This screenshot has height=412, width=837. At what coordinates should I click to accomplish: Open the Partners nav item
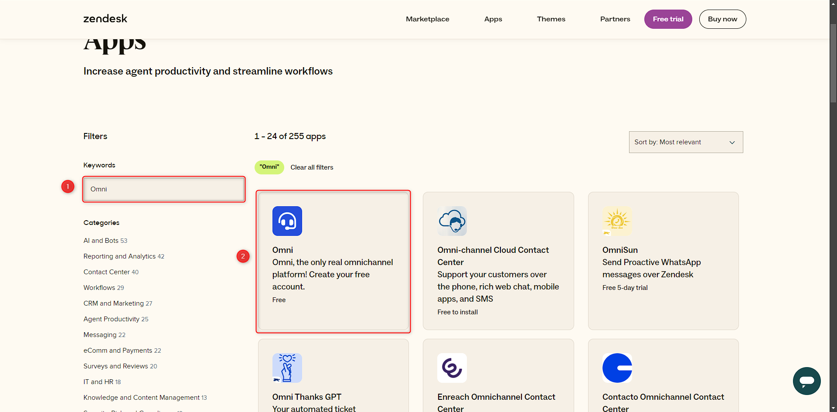(615, 19)
